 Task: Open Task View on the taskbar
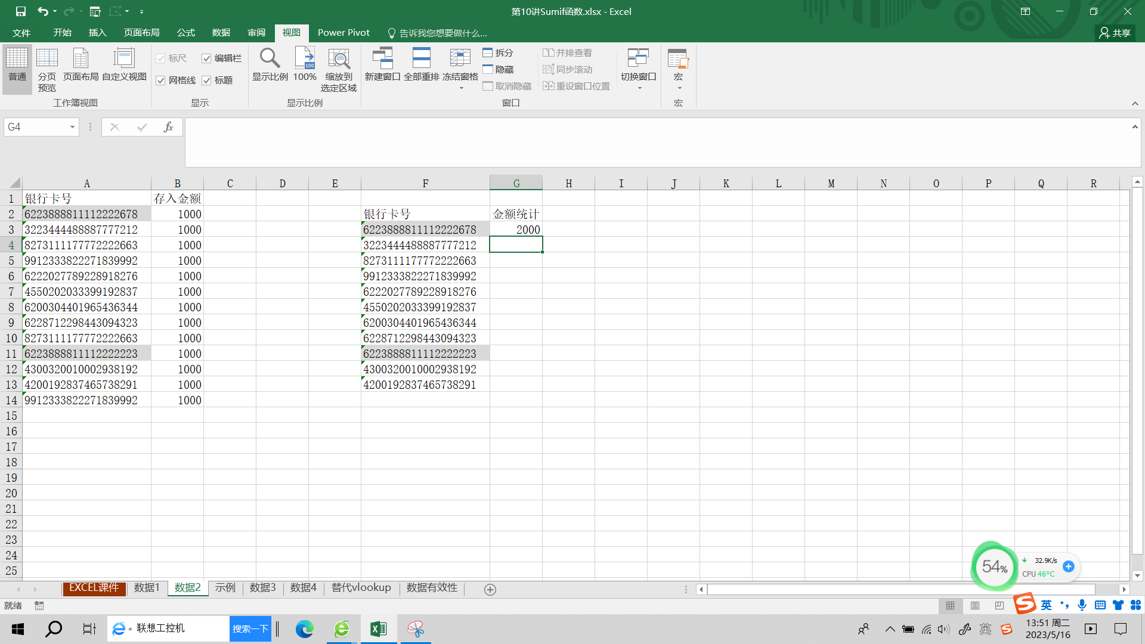89,628
